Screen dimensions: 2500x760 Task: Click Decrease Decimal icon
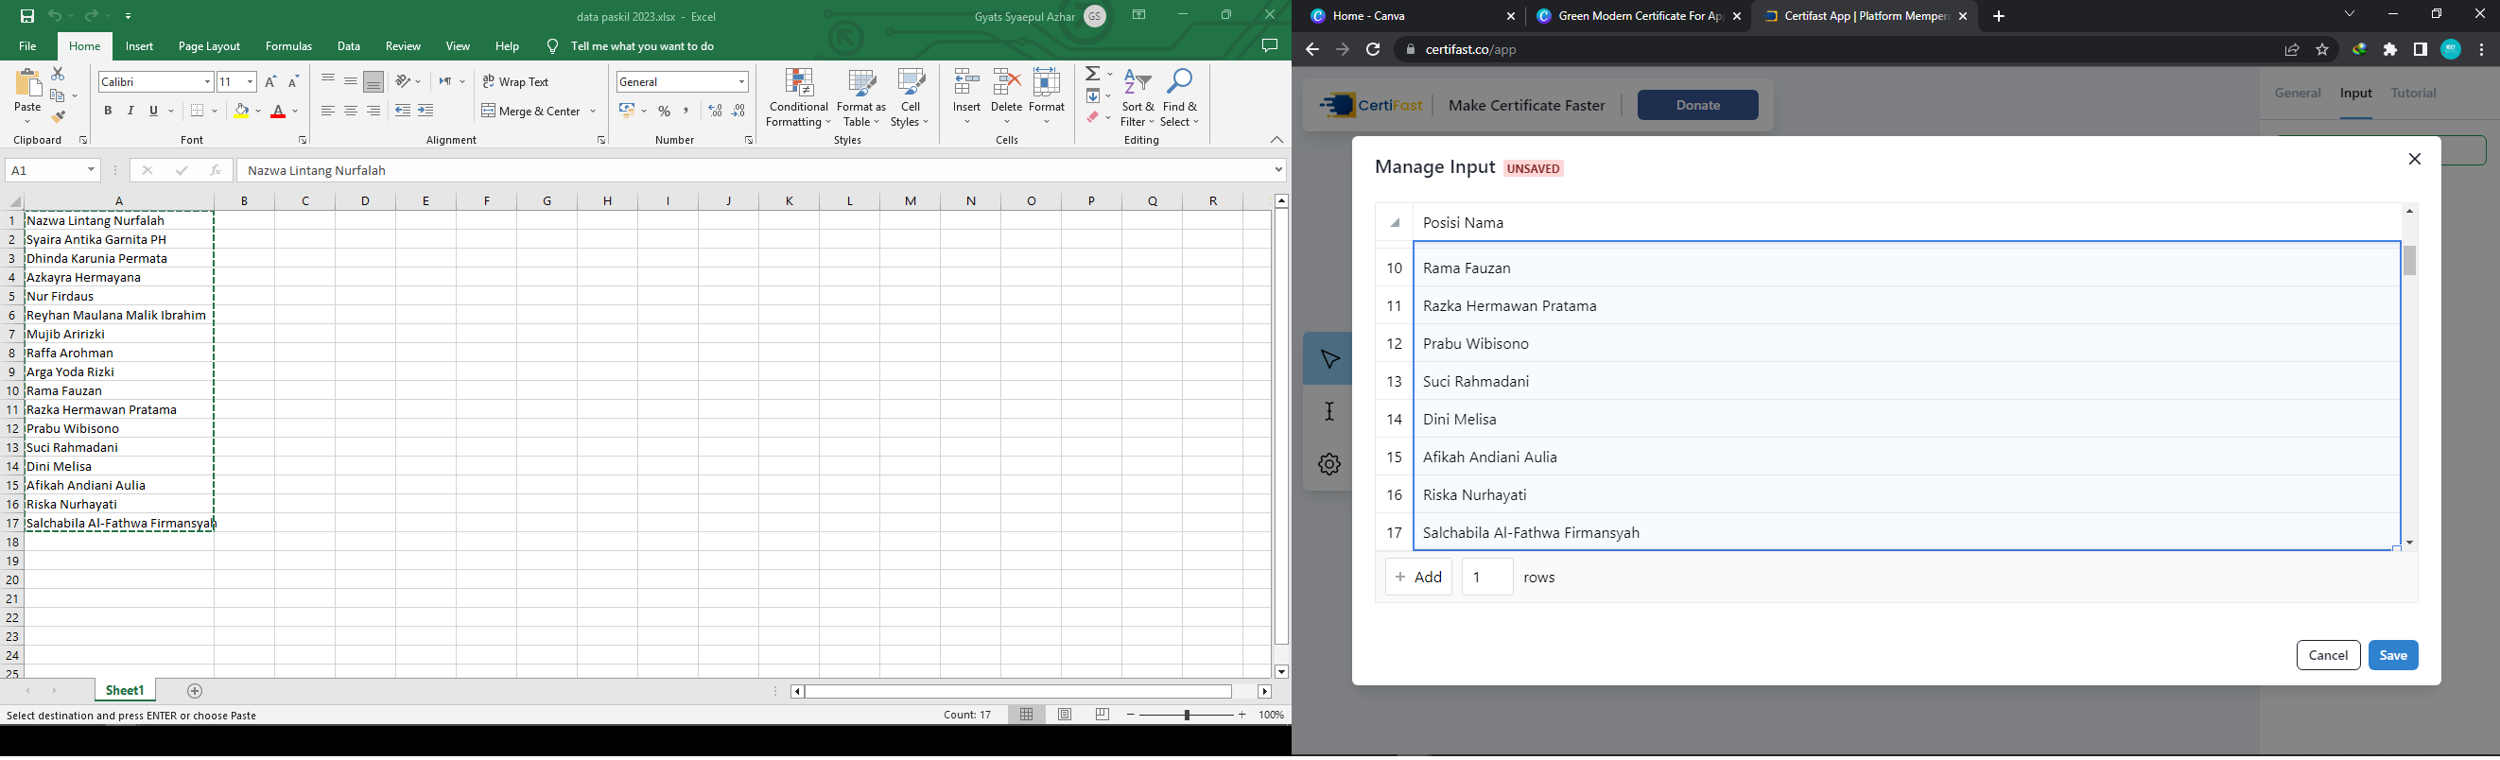pyautogui.click(x=739, y=112)
